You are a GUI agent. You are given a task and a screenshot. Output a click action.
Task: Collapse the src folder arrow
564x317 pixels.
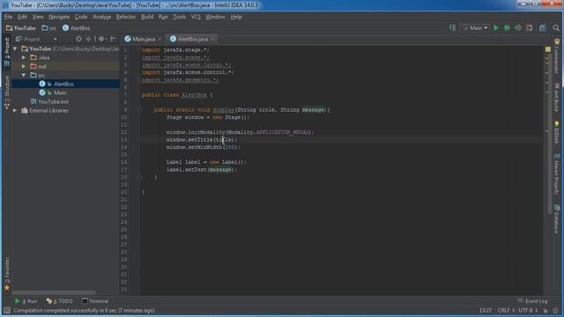(24, 75)
